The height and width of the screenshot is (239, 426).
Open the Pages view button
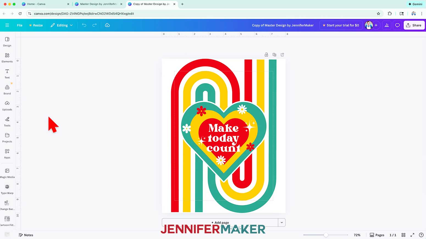click(377, 235)
